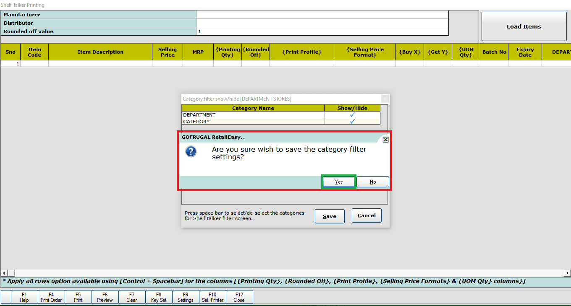Click the horizontal scrollbar right arrow
Screen dimensions: 571x306
pyautogui.click(x=568, y=273)
